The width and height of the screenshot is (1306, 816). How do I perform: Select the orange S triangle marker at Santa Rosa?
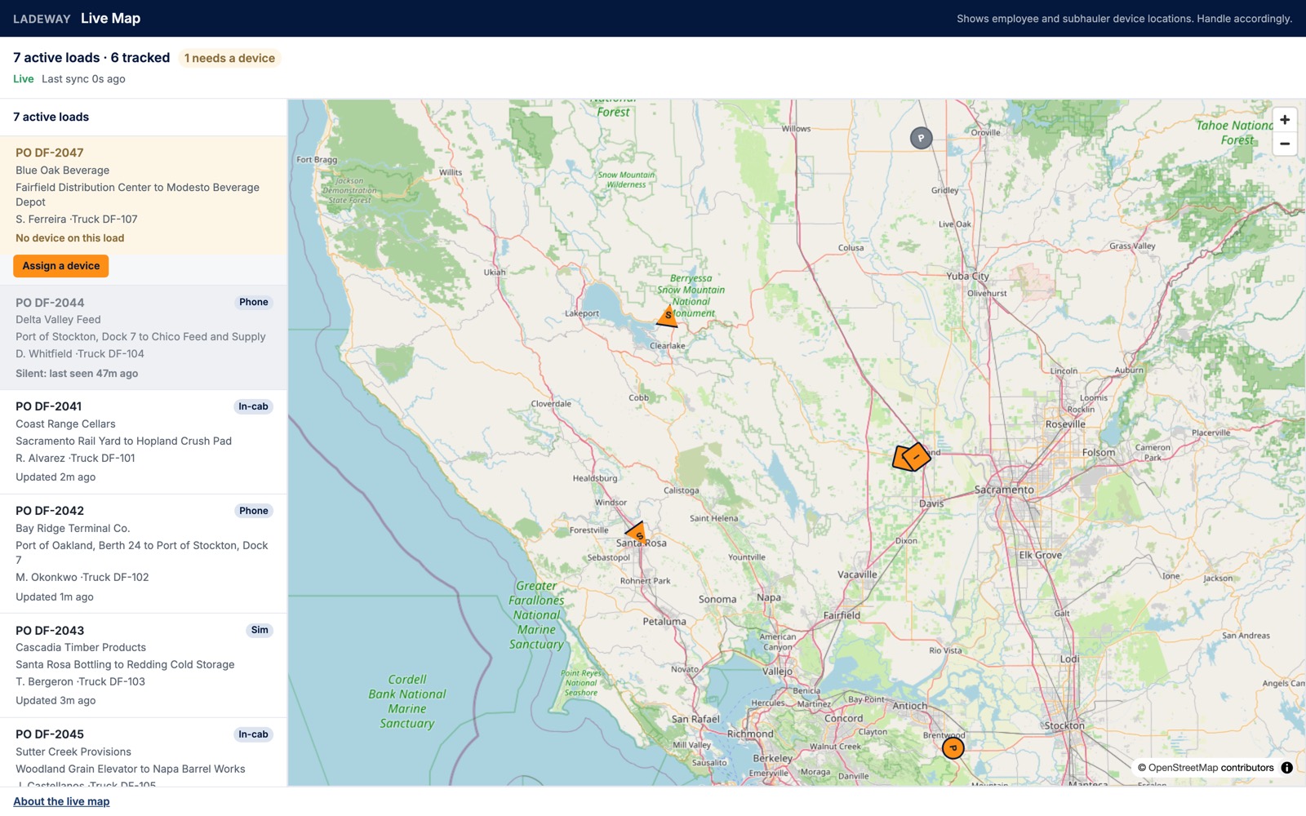click(x=637, y=534)
